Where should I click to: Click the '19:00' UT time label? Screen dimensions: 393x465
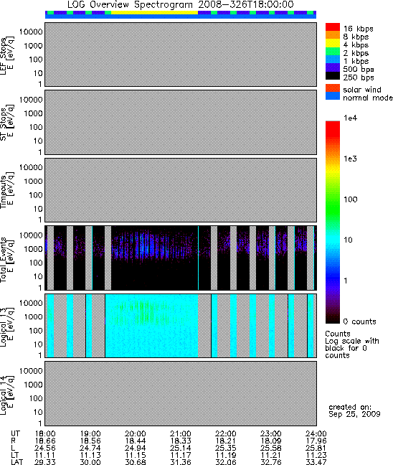[90, 434]
